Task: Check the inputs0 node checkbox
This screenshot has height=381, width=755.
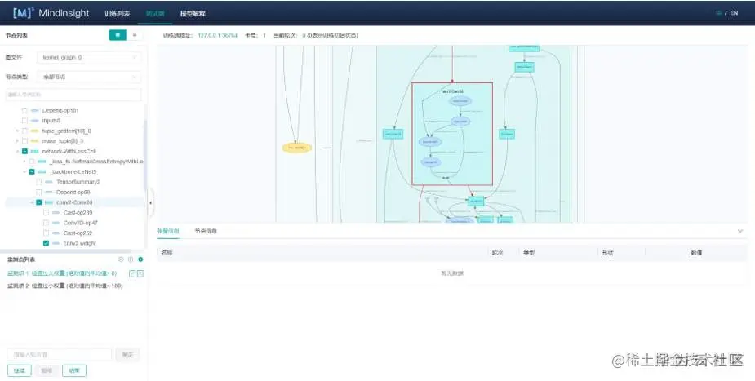Action: point(24,121)
